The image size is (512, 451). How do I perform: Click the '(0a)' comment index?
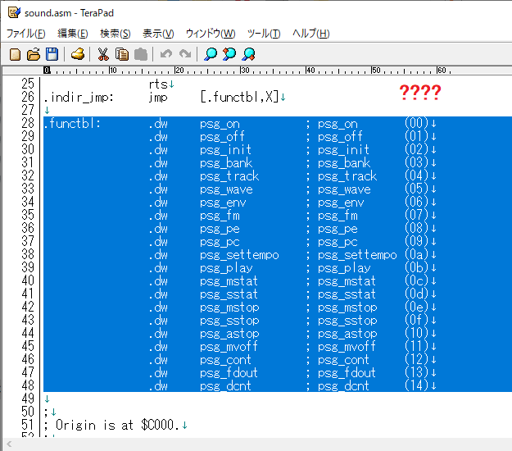[x=416, y=254]
